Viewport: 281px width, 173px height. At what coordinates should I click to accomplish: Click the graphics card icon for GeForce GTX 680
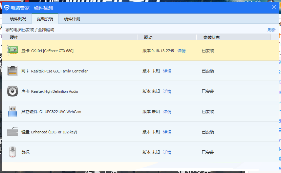tap(13, 50)
